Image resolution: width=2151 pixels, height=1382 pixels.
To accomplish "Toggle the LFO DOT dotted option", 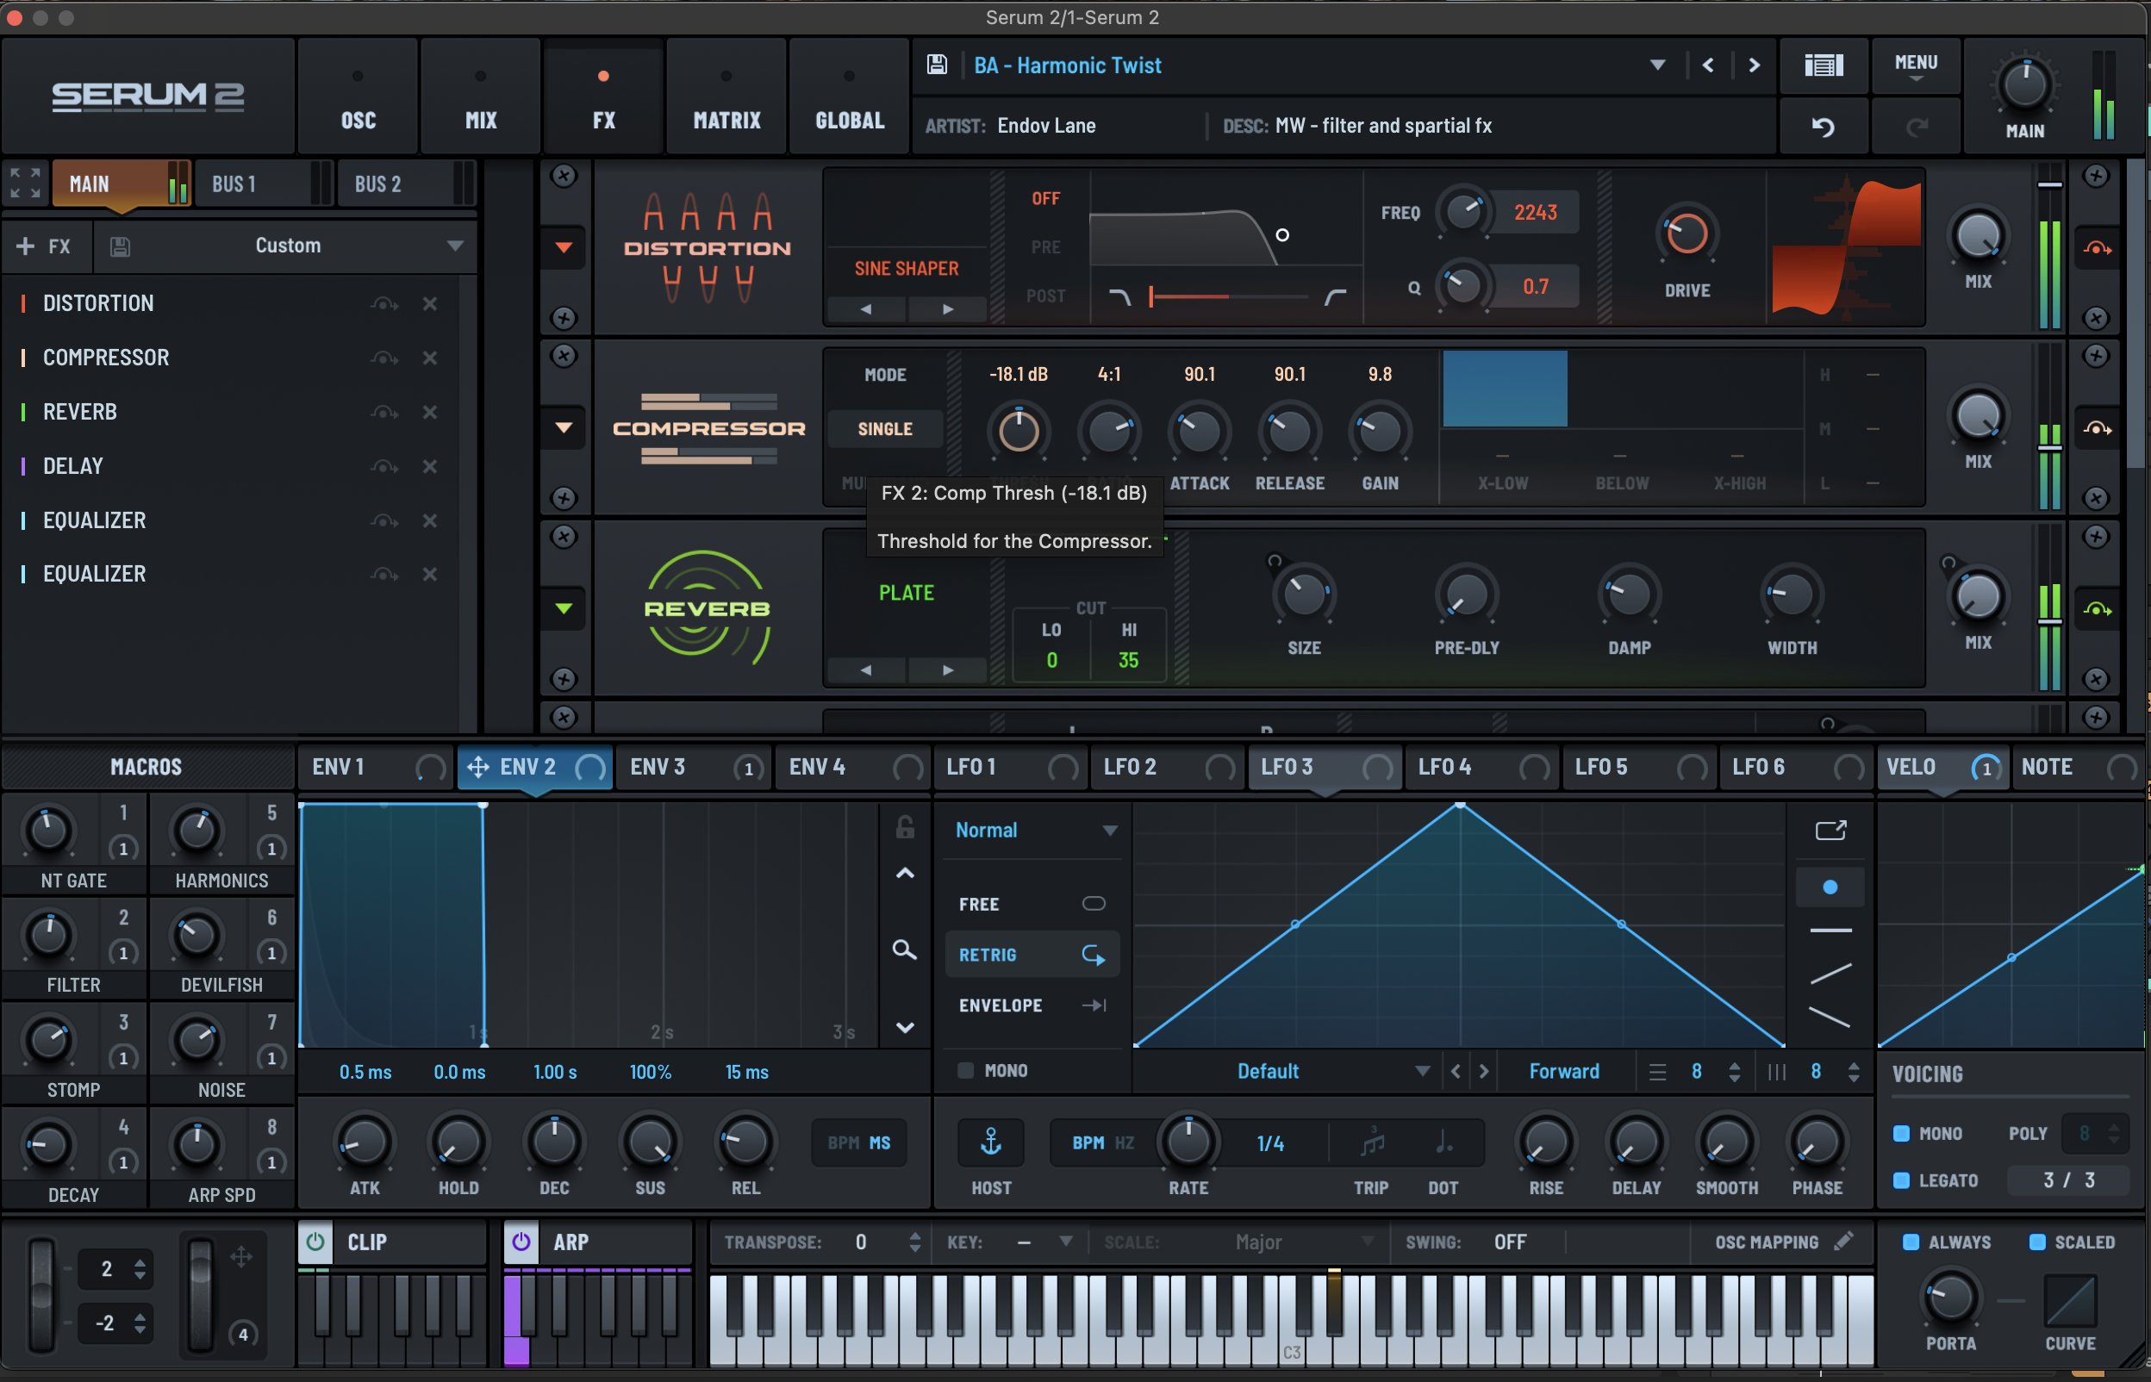I will (x=1443, y=1142).
